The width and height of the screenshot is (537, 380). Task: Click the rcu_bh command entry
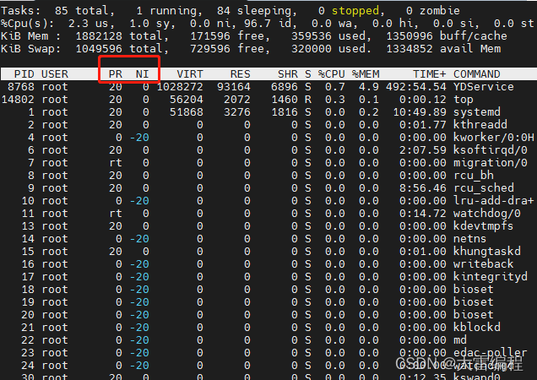[x=474, y=176]
